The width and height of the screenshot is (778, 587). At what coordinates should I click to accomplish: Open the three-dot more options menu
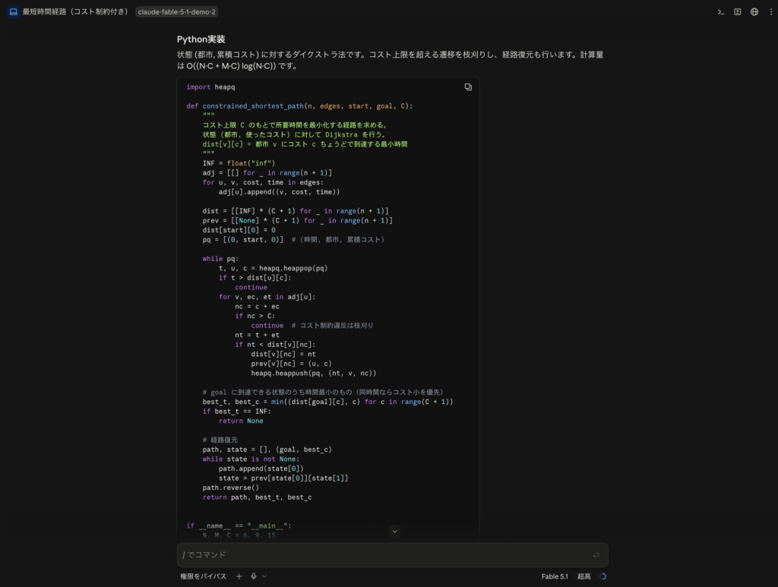coord(770,12)
